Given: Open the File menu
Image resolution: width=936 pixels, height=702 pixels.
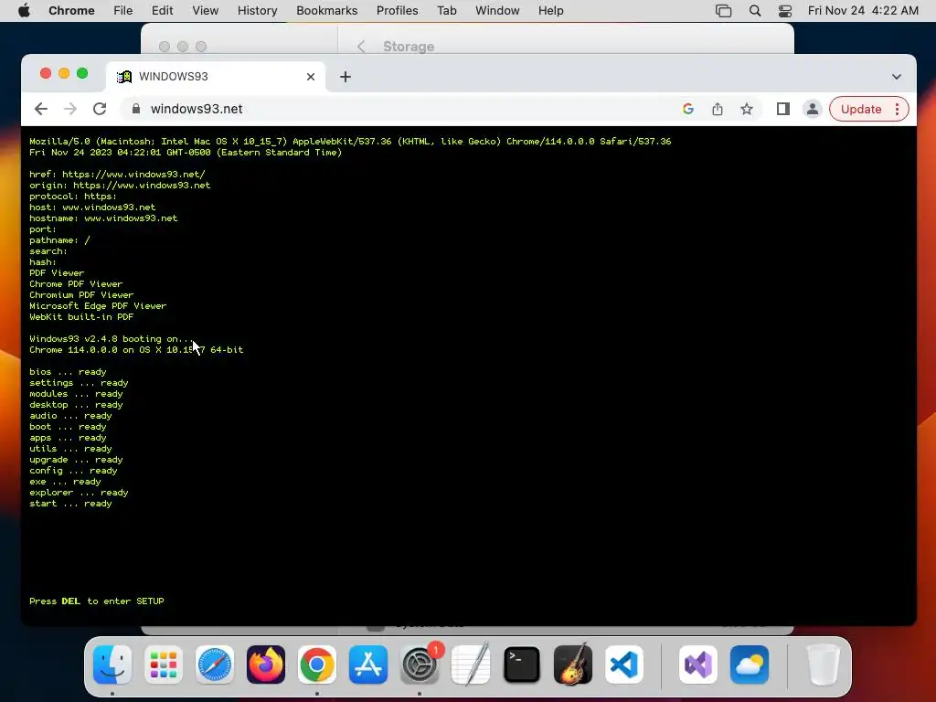Looking at the screenshot, I should tap(123, 10).
